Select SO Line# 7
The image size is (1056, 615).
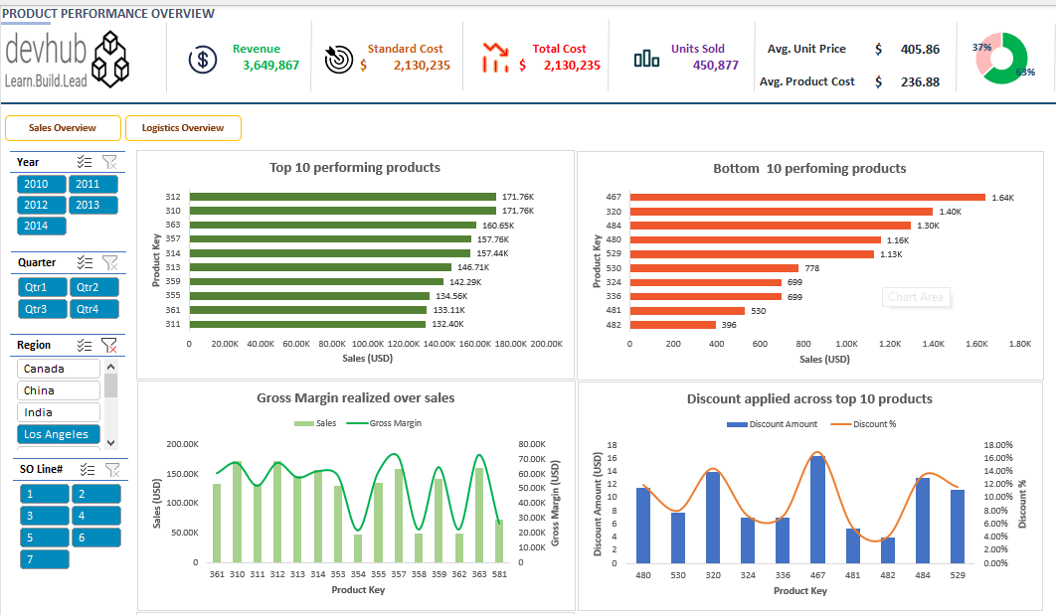coord(45,559)
